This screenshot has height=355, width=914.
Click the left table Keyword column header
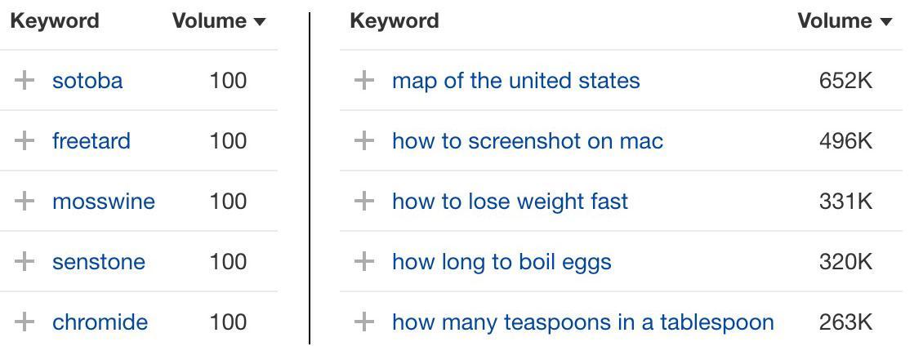click(55, 21)
